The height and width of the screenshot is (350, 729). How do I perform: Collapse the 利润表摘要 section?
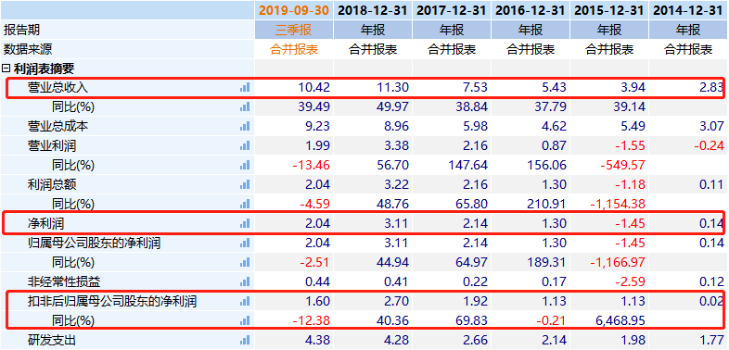click(x=6, y=69)
